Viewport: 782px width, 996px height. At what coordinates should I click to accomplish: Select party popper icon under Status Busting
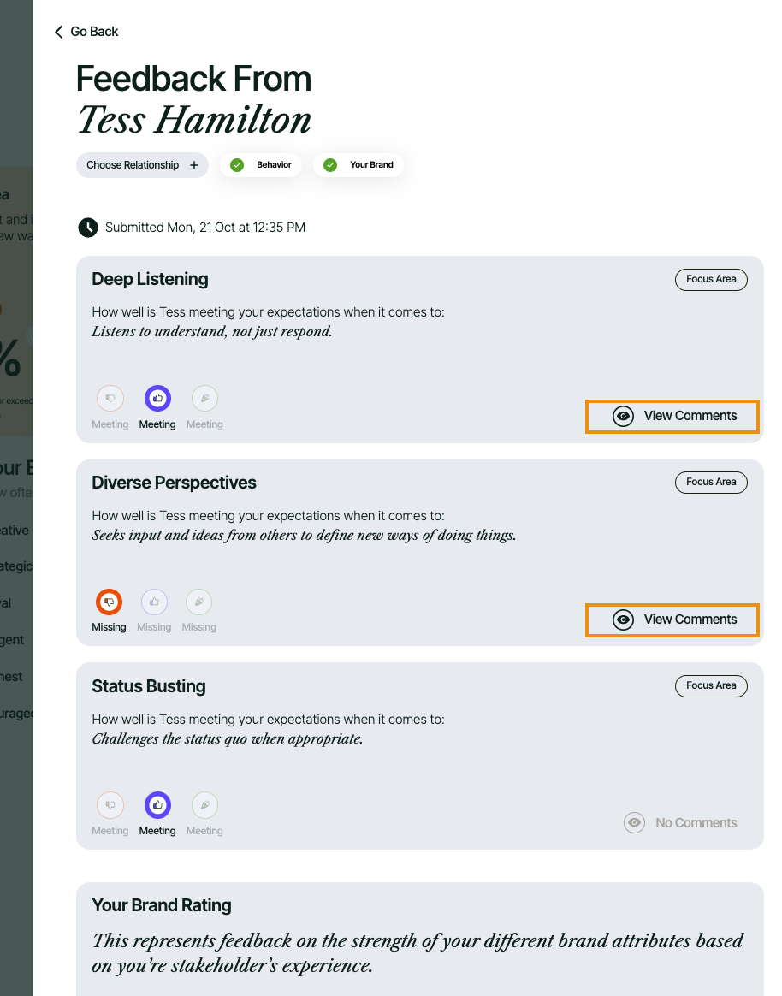coord(204,806)
